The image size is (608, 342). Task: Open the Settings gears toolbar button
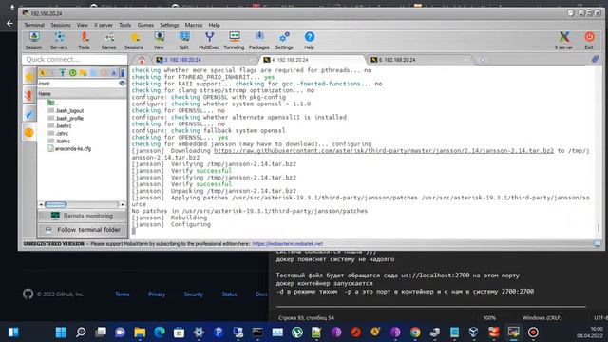(x=284, y=41)
